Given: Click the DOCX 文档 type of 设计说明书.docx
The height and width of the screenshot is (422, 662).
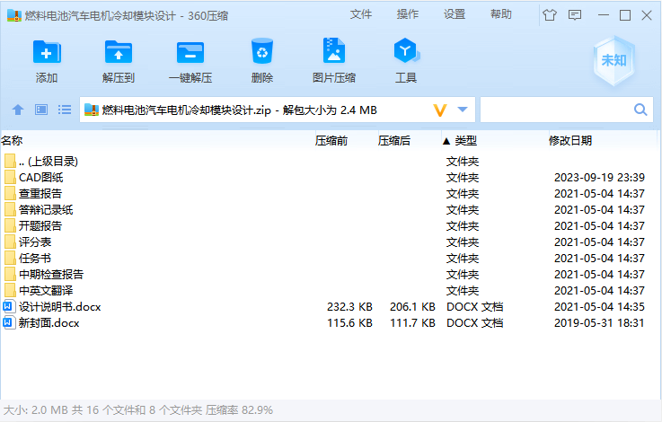Looking at the screenshot, I should (x=474, y=307).
